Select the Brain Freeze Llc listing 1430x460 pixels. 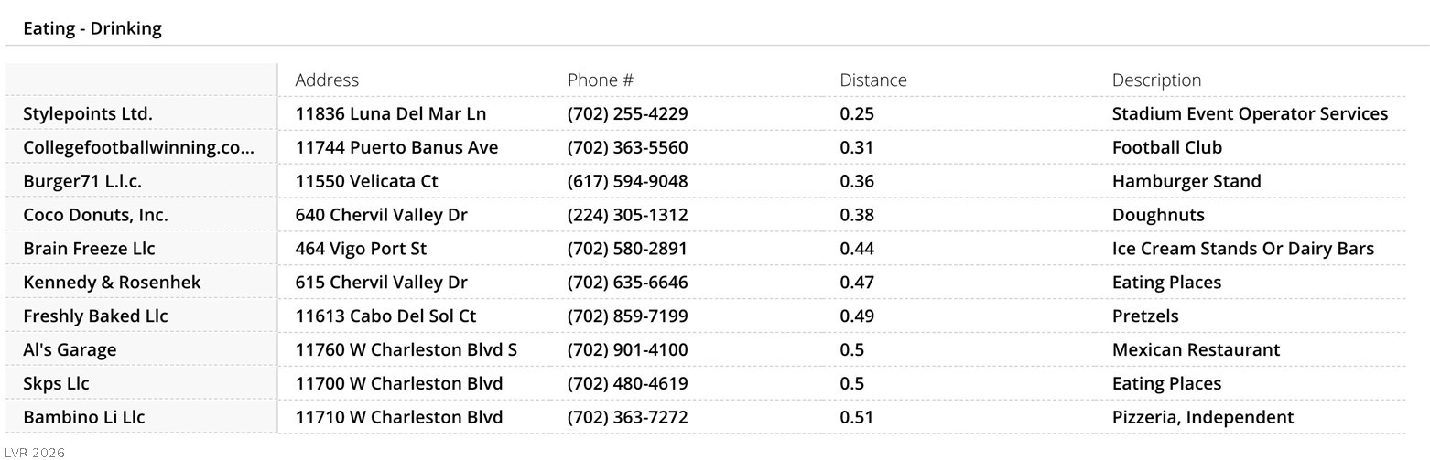(89, 249)
